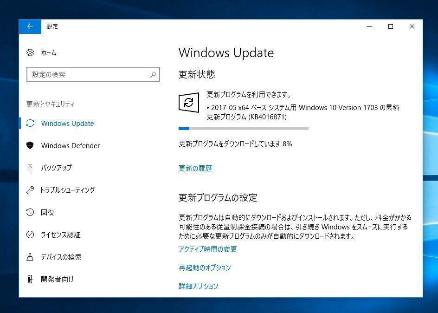Go to バックアップ settings page

[x=57, y=168]
